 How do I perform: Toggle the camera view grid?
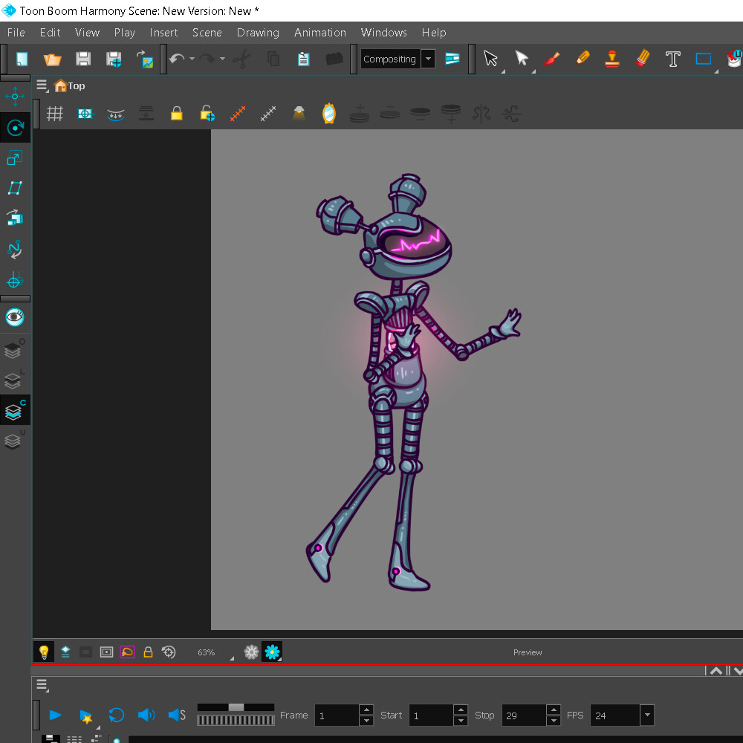54,114
